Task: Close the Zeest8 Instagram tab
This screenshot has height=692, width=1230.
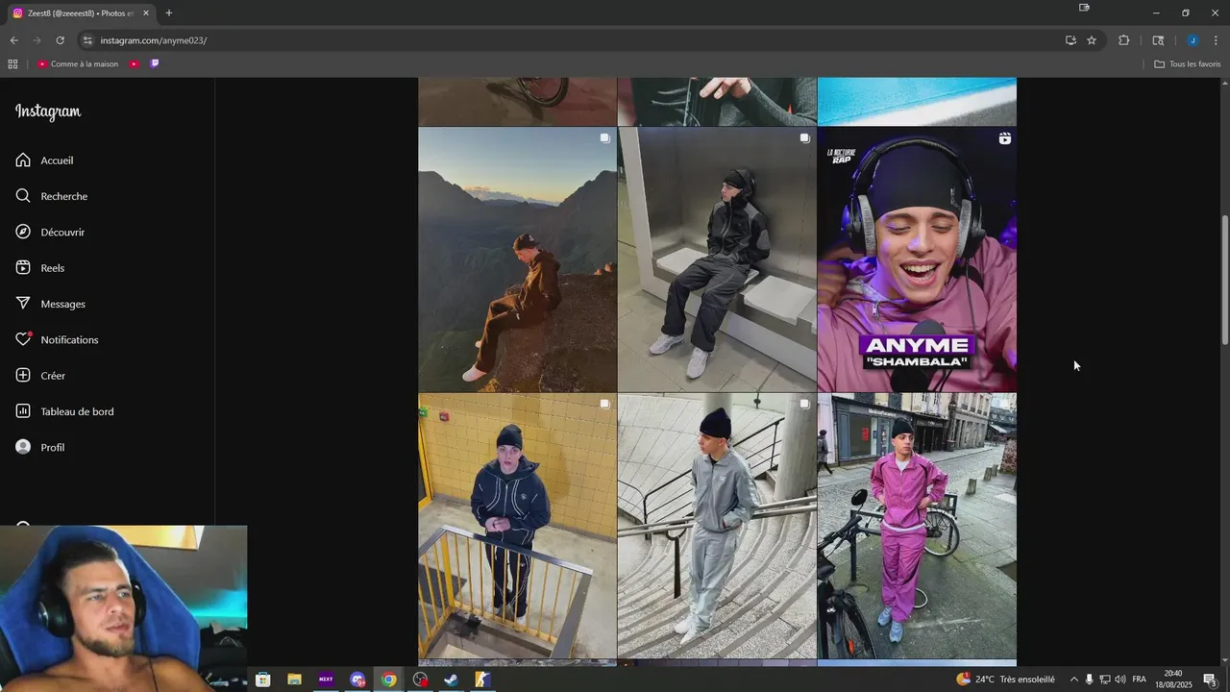Action: tap(146, 13)
